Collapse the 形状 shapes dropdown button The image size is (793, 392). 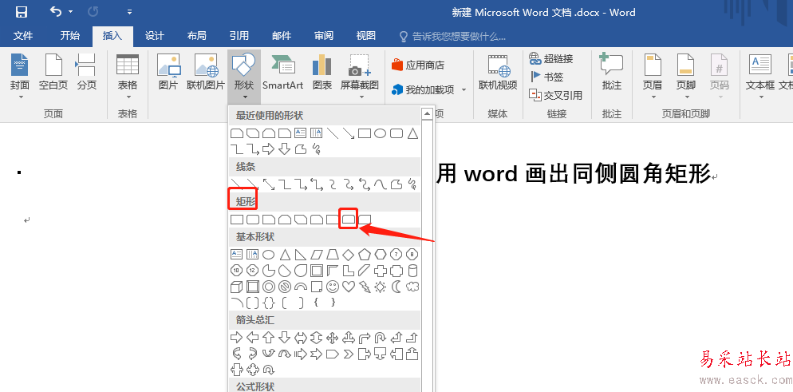pyautogui.click(x=244, y=77)
